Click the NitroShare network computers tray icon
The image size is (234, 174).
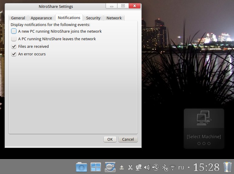(x=138, y=167)
